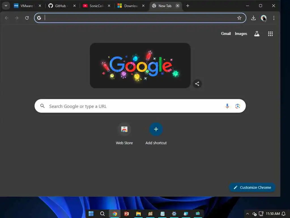
Task: Open Chrome downloads icon
Action: [253, 18]
